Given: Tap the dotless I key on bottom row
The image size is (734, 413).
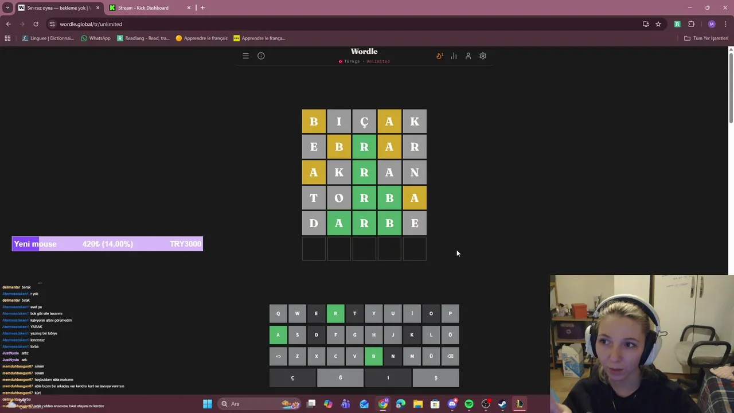Looking at the screenshot, I should point(388,378).
